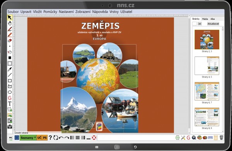
Task: Select the arrow pointer tool
Action: tap(10, 17)
